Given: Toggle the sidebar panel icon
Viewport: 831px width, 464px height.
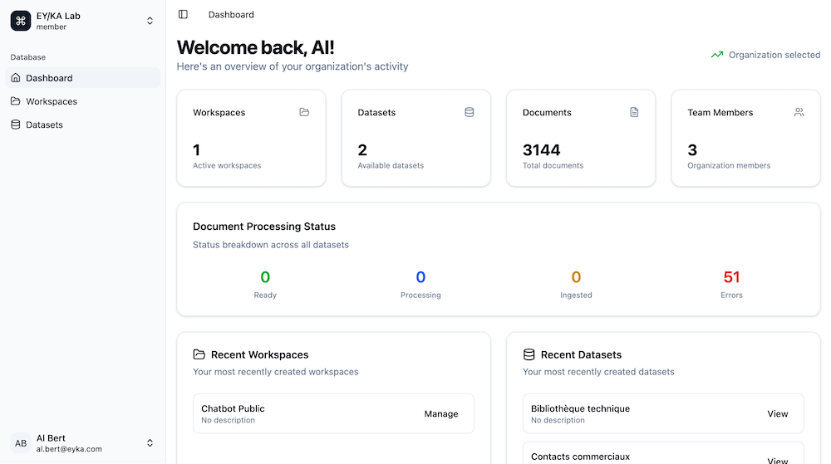Looking at the screenshot, I should (183, 14).
